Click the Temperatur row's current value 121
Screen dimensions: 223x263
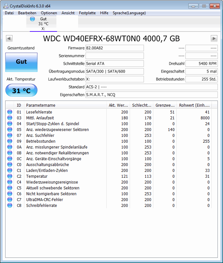(124, 176)
